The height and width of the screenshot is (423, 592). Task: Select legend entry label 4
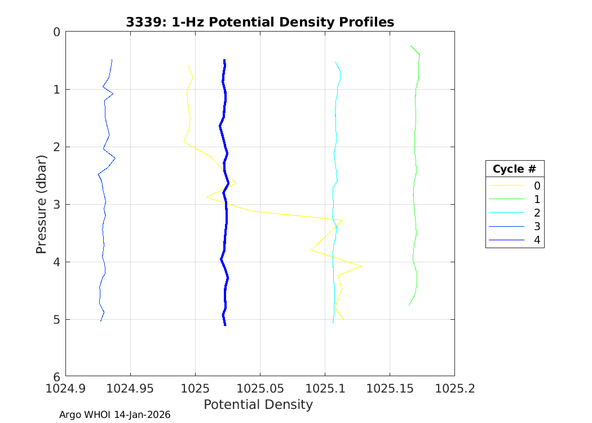click(x=537, y=240)
